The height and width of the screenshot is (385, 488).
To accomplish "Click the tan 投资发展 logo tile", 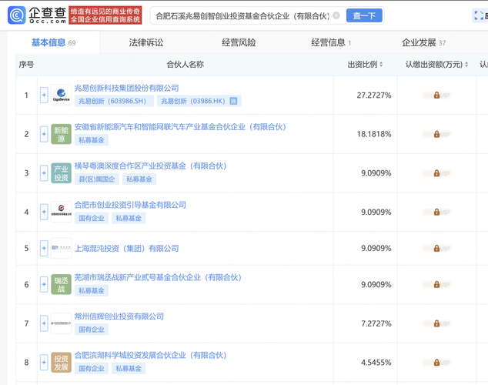I will (61, 362).
